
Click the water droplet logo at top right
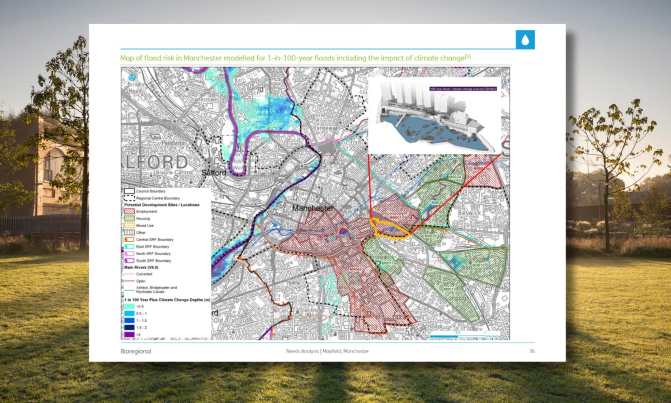524,39
